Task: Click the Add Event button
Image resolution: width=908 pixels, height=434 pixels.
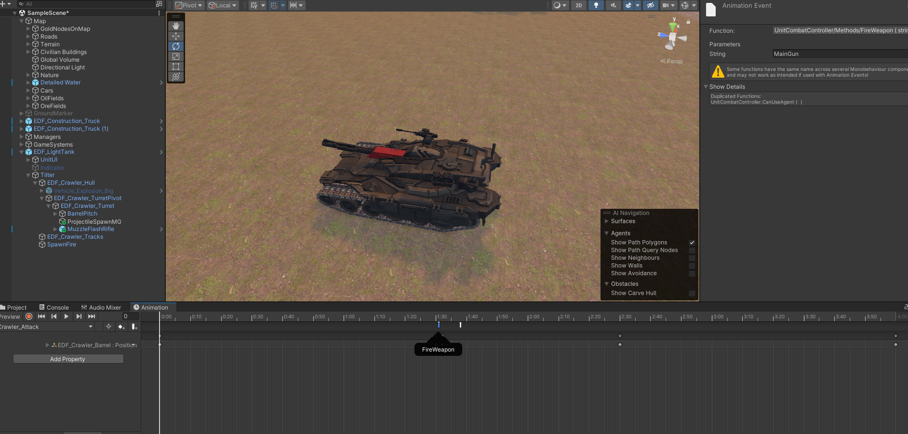Action: (134, 327)
